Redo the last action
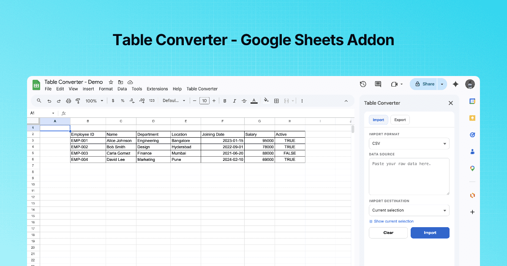The height and width of the screenshot is (266, 507). 59,101
